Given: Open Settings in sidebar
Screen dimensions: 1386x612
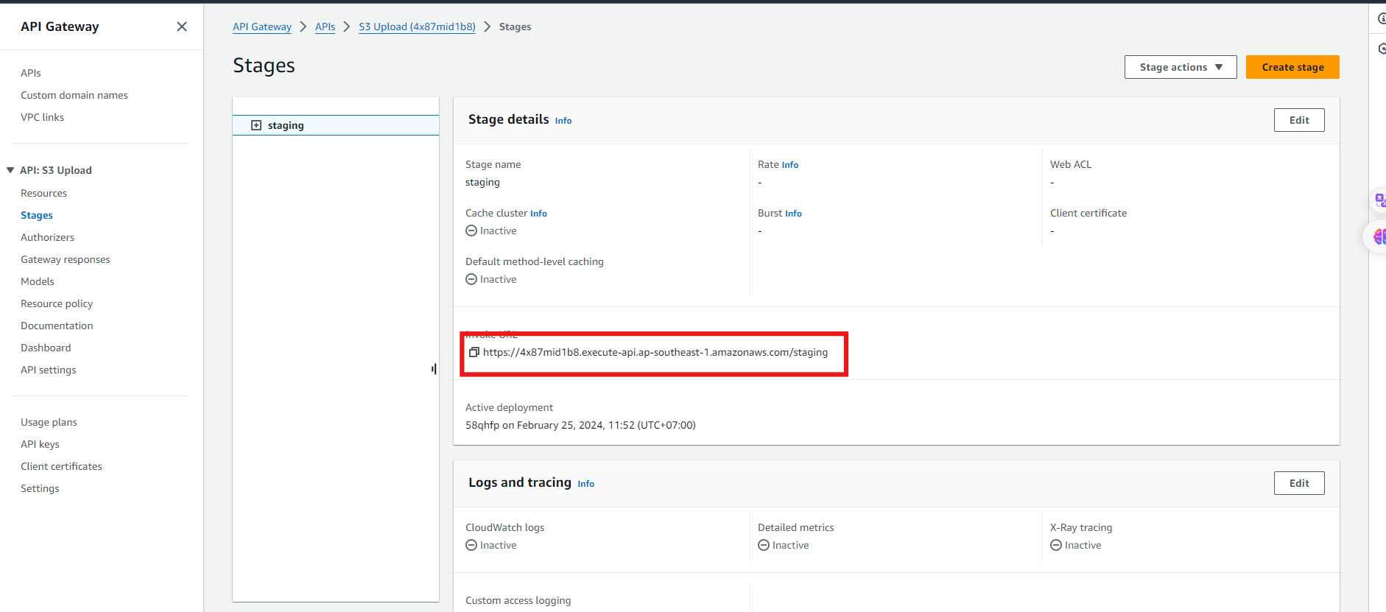Looking at the screenshot, I should [40, 488].
